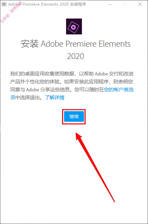Click the data collection paragraph's first line
The width and height of the screenshot is (148, 224).
click(x=72, y=74)
